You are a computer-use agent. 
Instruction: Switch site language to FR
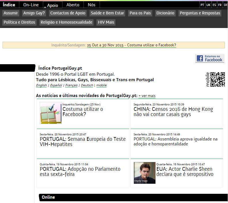tap(220, 5)
